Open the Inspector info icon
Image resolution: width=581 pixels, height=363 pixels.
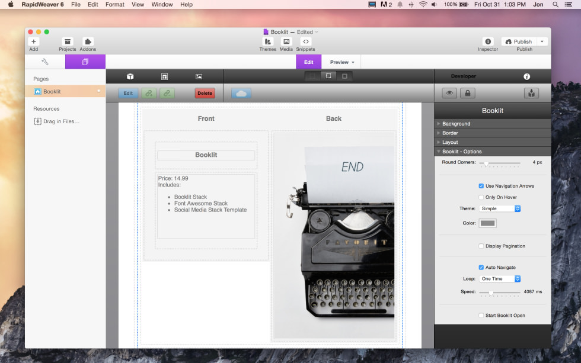click(488, 41)
